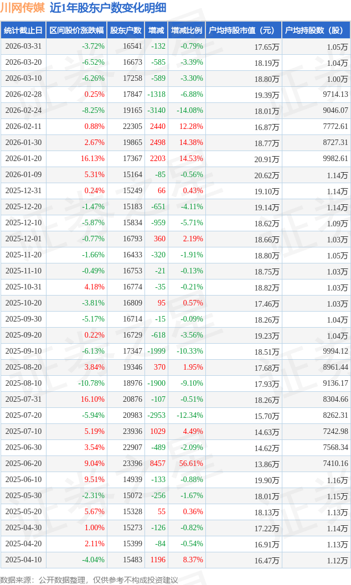Screen dimensions: 351x585
Task: Select the 16.13% price change cell
Action: (x=92, y=159)
